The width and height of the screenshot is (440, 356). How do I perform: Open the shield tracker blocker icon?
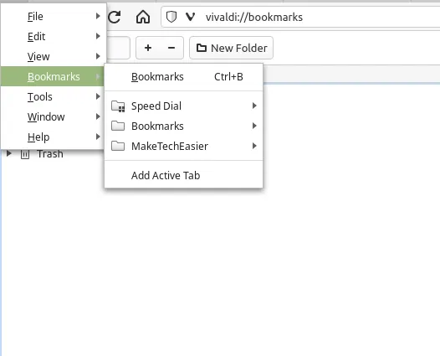pyautogui.click(x=171, y=17)
